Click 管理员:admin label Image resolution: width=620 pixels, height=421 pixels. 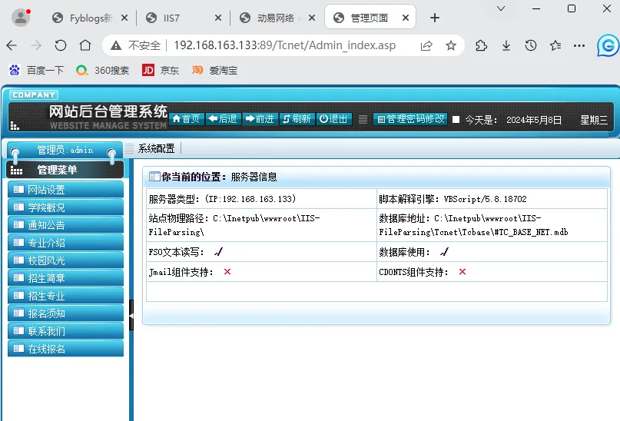(65, 150)
